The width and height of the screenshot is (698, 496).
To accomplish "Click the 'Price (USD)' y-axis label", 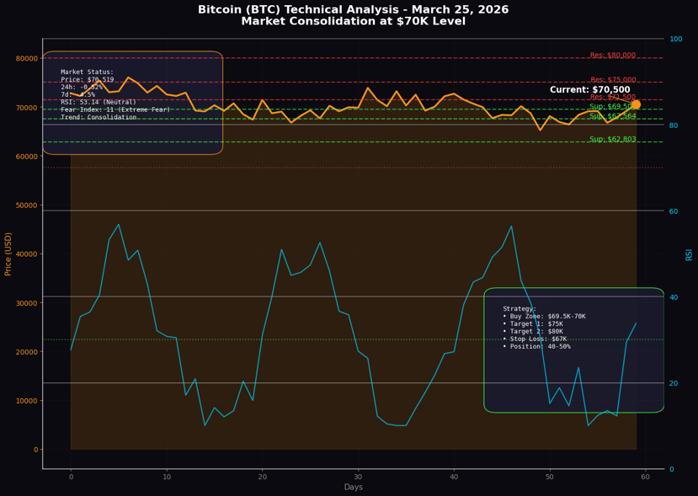I will click(x=8, y=253).
